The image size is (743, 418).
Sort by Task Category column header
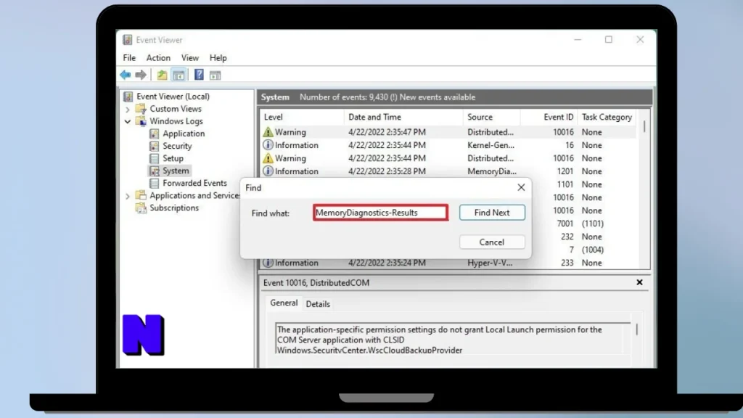607,117
